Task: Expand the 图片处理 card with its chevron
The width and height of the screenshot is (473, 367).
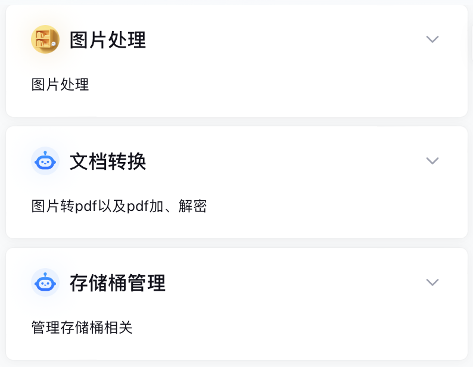Action: 432,39
